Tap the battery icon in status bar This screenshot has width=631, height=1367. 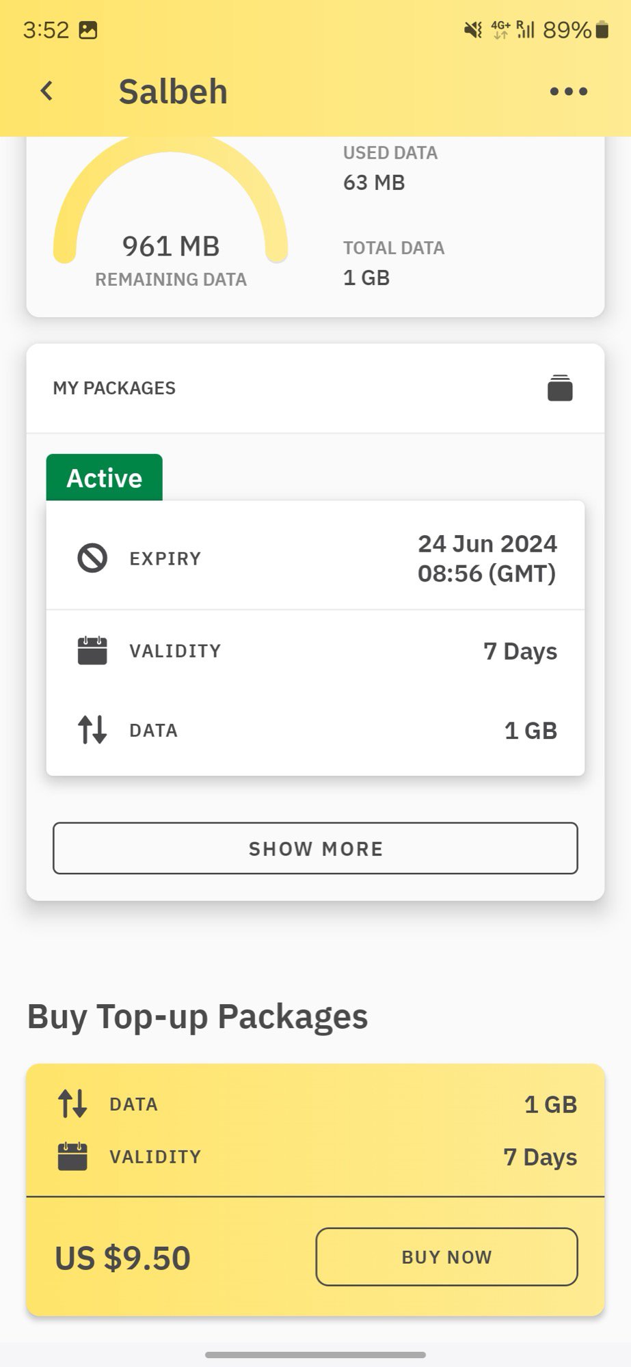click(602, 30)
